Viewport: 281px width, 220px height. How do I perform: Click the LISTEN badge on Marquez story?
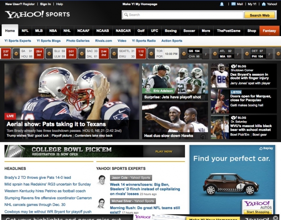tap(236, 92)
